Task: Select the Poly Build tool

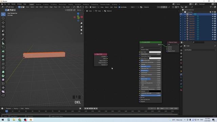Action: [3, 72]
